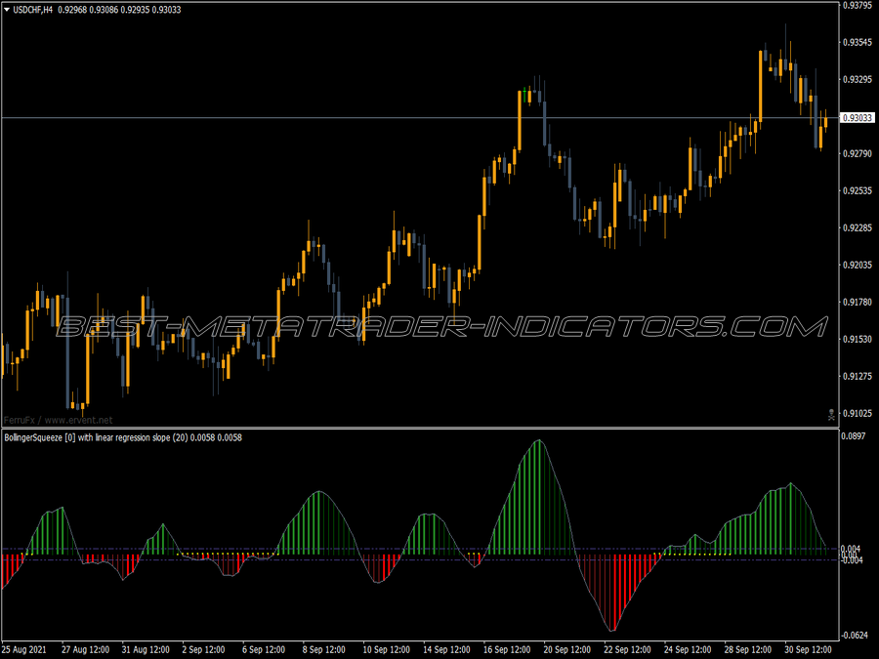Screen dimensions: 879x659
Task: Click the skull expert advisor icon
Action: click(x=831, y=415)
